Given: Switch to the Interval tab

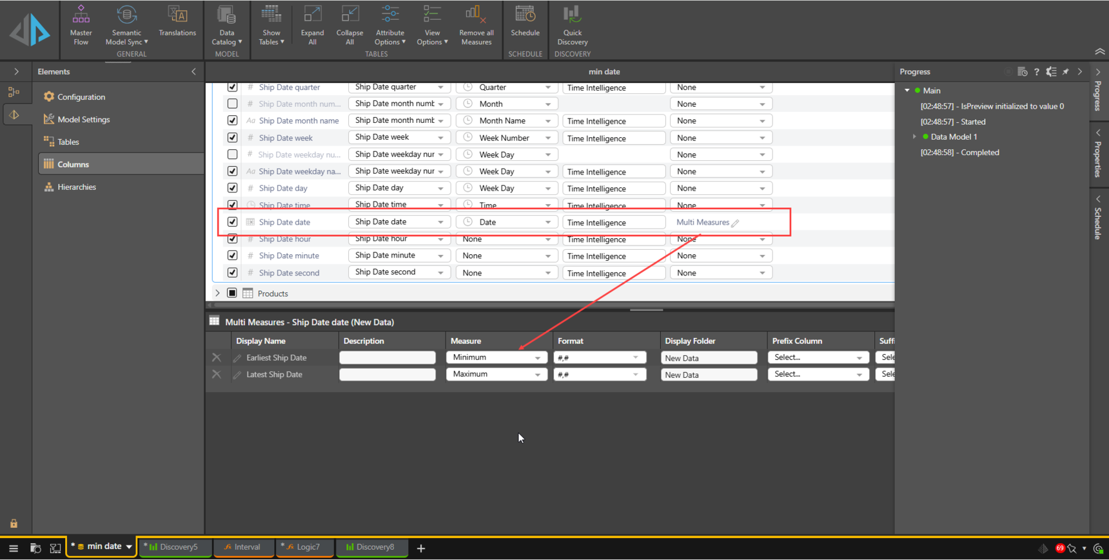Looking at the screenshot, I should pos(243,547).
